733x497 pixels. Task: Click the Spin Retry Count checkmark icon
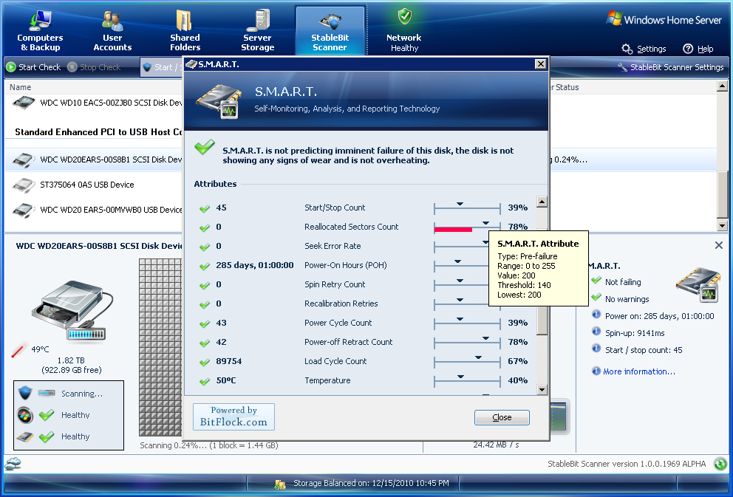coord(204,285)
